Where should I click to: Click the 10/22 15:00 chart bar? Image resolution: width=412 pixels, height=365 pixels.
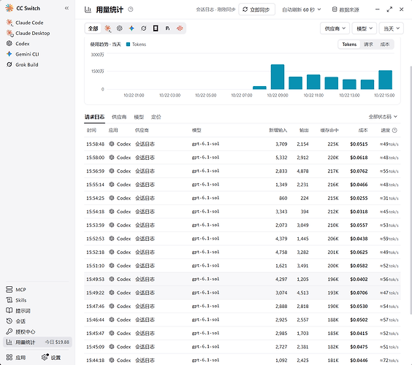(x=385, y=80)
